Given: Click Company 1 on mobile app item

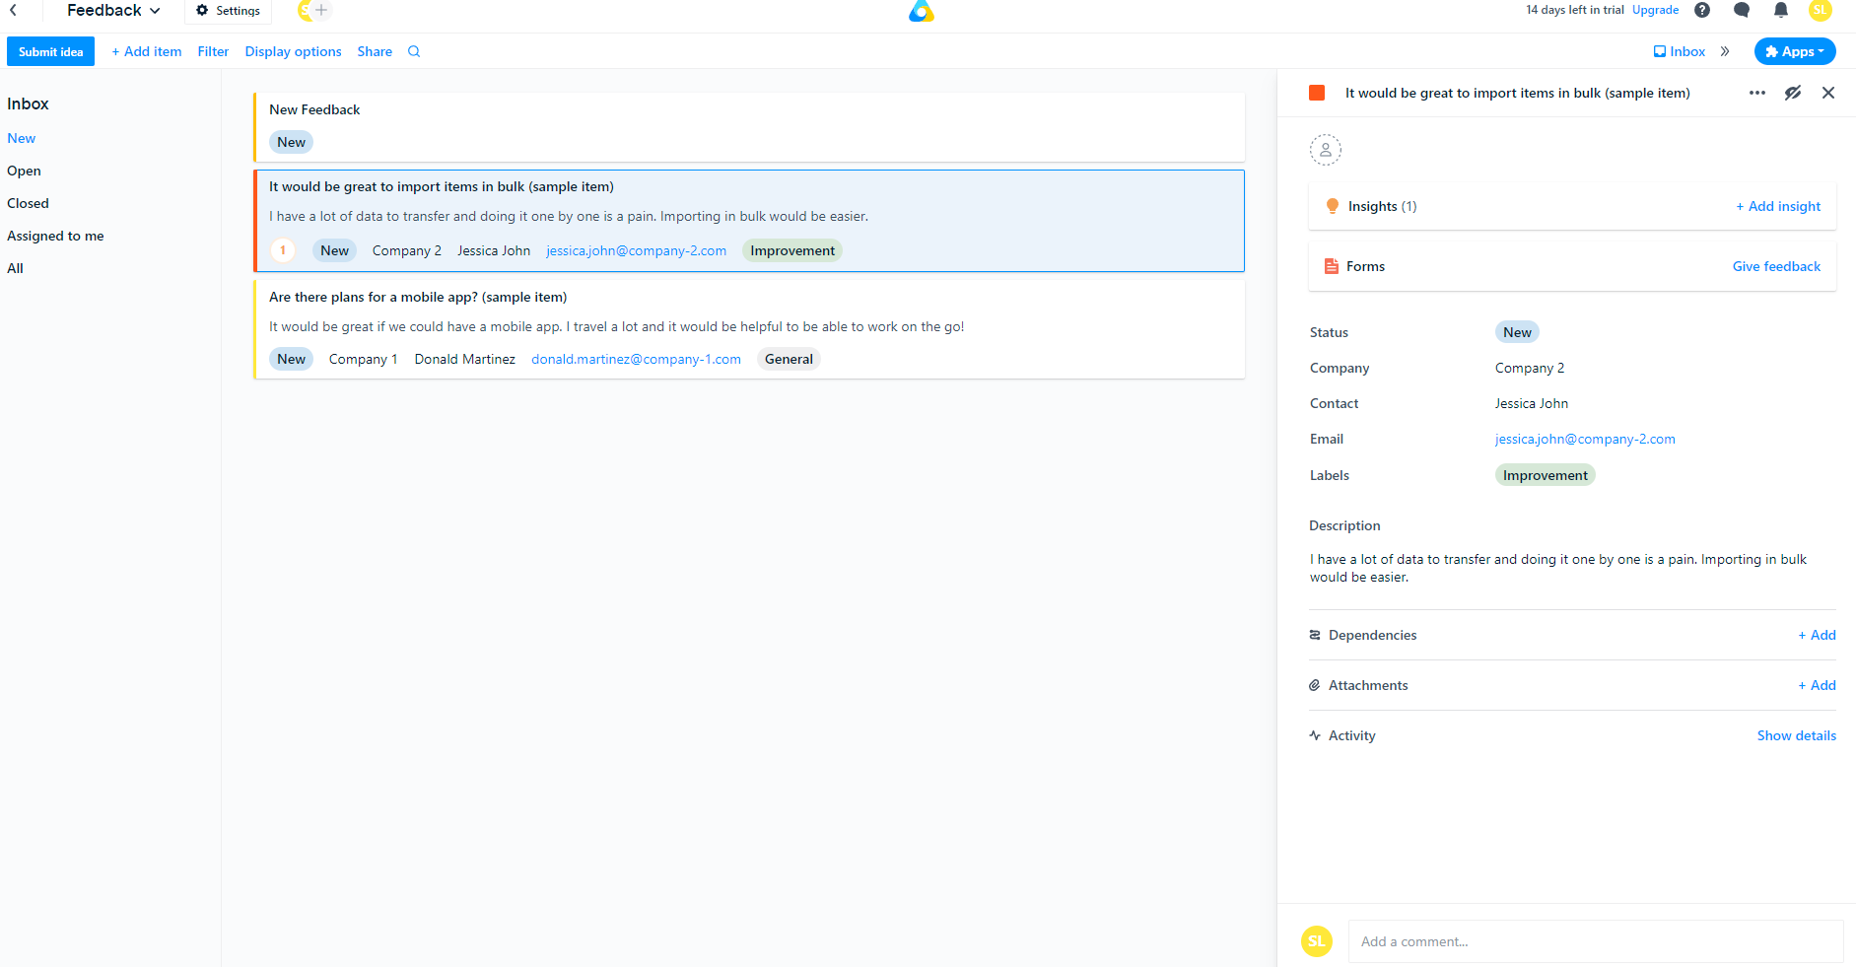Looking at the screenshot, I should pyautogui.click(x=364, y=359).
